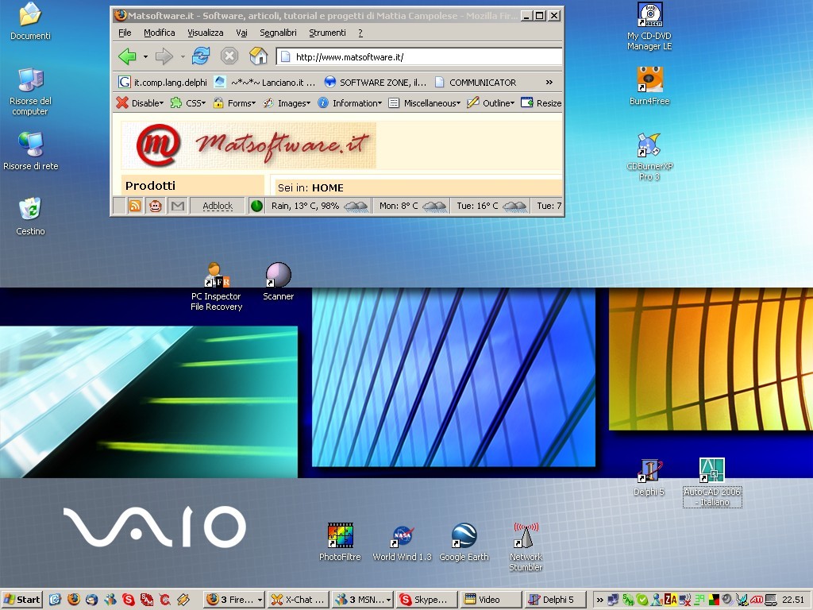This screenshot has width=813, height=610.
Task: Select AutoCAD 2006 Italiano shortcut
Action: click(712, 482)
